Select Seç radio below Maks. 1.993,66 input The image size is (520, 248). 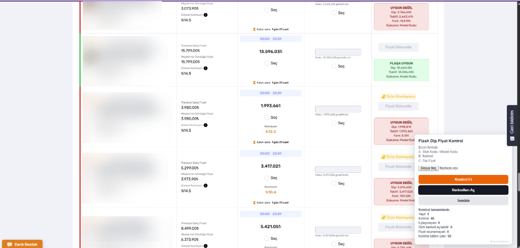point(334,123)
